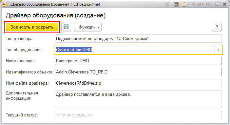Click the 1C application logo icon
230x125 pixels.
[5, 4]
